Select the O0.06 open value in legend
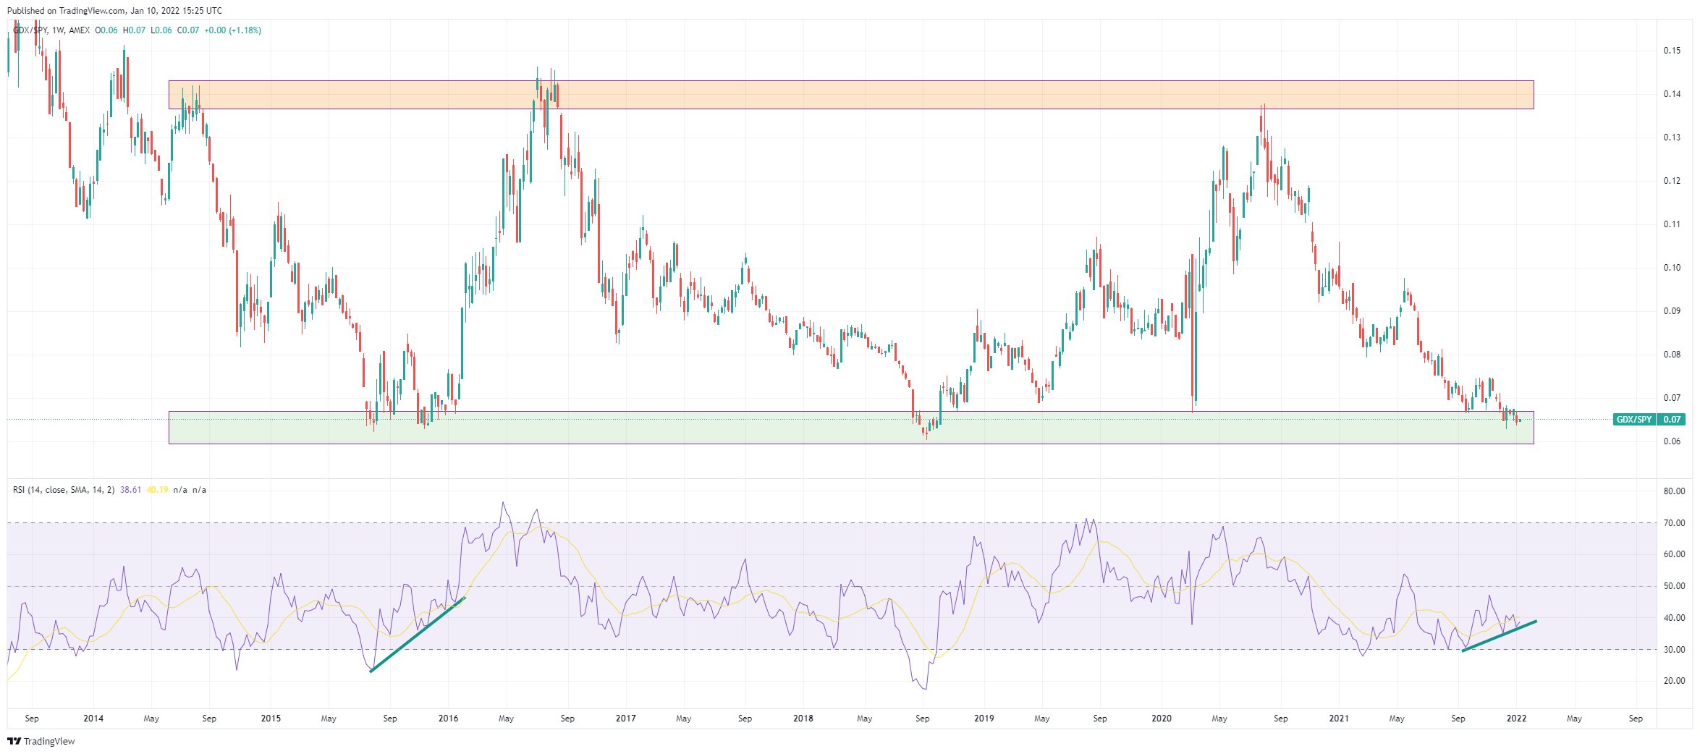1700x754 pixels. click(x=106, y=30)
